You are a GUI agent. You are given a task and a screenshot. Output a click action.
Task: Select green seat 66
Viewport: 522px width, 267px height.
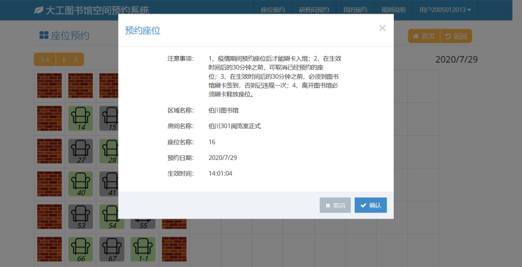[x=81, y=249]
